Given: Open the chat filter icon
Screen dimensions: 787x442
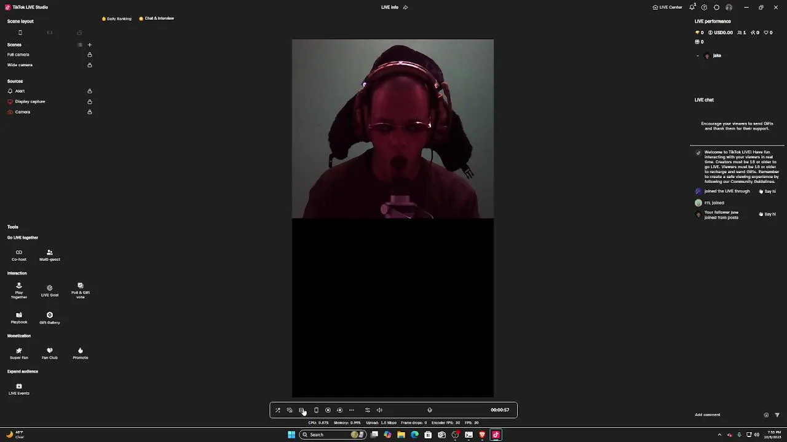Looking at the screenshot, I should [777, 415].
